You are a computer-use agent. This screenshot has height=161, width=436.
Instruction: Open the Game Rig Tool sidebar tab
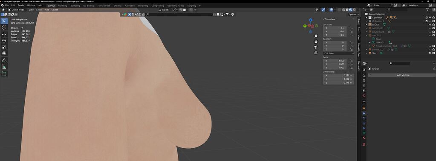coord(359,50)
